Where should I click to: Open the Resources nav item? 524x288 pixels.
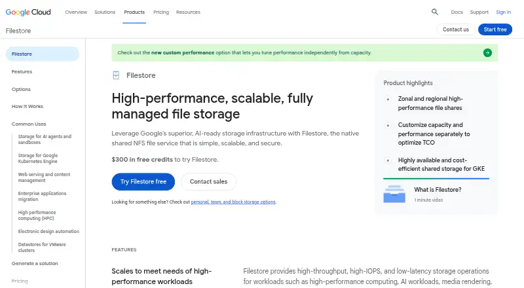[188, 12]
